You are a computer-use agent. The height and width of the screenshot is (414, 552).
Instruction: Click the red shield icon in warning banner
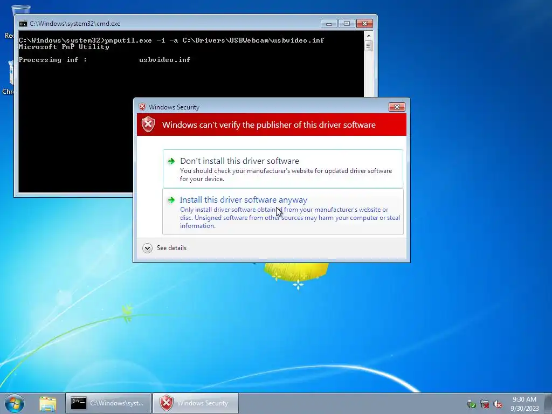[148, 125]
